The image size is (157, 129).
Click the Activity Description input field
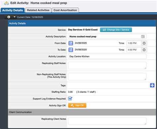pos(107,36)
